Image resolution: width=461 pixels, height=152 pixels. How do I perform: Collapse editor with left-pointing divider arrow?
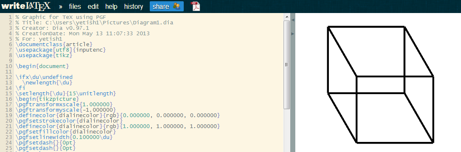click(x=292, y=20)
